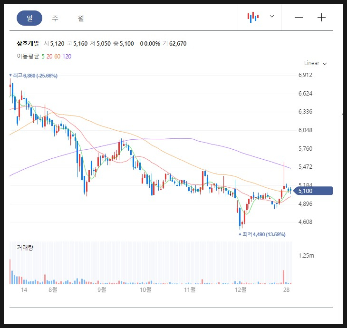The height and width of the screenshot is (328, 347).
Task: Switch to the 주 (weekly) chart tab
Action: pos(55,18)
